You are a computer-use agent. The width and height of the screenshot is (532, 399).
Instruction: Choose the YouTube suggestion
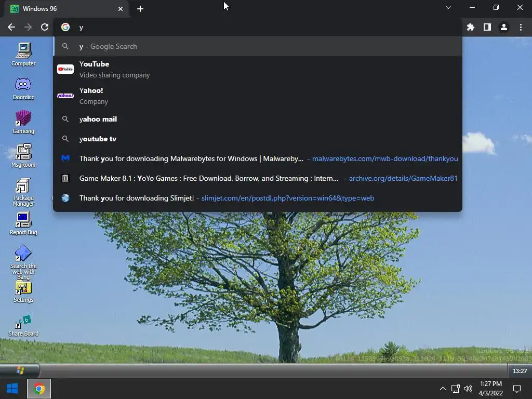[x=258, y=69]
